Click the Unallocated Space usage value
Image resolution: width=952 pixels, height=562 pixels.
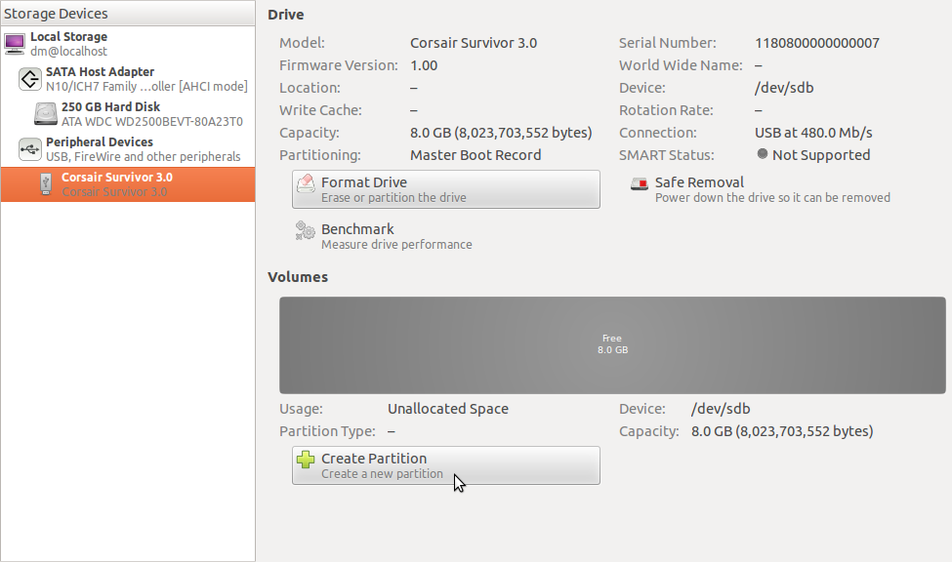448,409
